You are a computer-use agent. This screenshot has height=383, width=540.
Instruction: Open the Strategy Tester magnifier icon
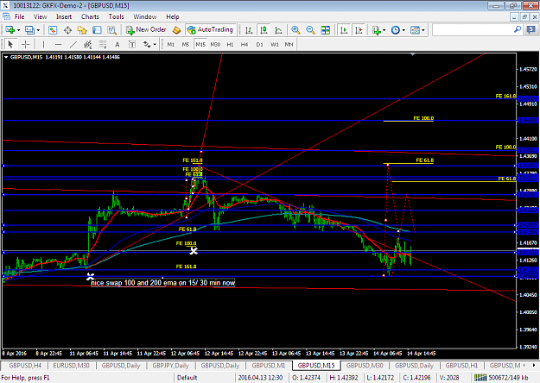coord(112,30)
